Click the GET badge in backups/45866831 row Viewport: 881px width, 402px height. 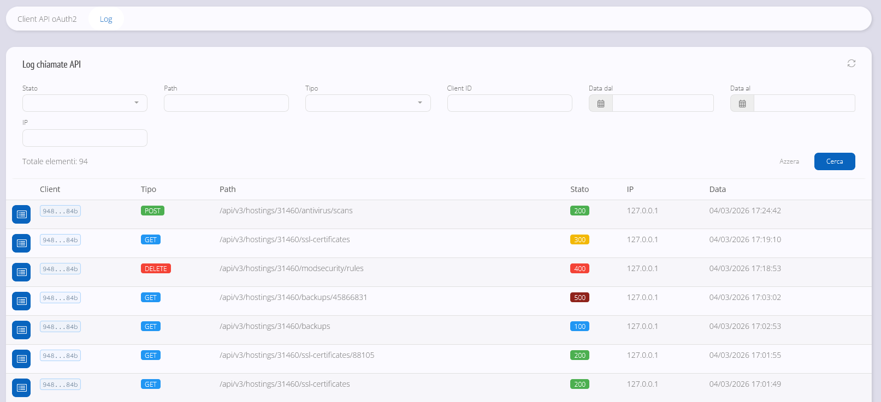click(x=151, y=297)
